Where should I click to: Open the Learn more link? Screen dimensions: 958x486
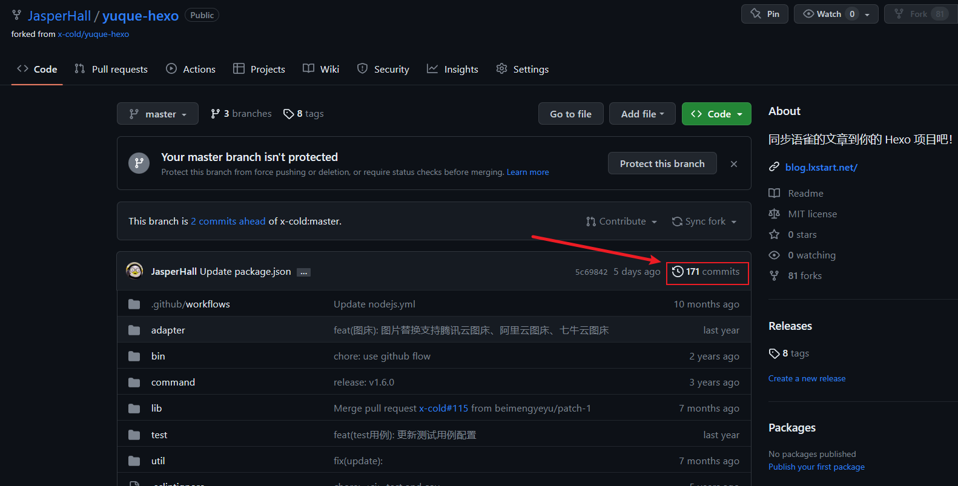[528, 172]
